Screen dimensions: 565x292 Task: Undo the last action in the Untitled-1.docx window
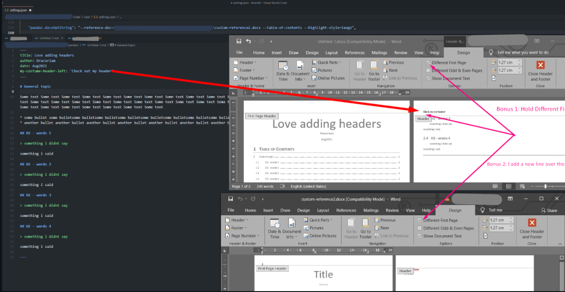[x=250, y=41]
